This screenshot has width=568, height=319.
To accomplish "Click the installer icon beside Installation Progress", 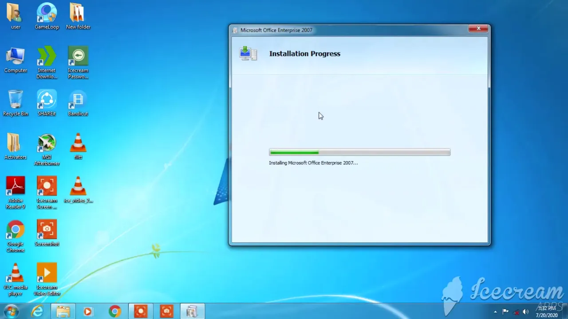I will pyautogui.click(x=248, y=53).
